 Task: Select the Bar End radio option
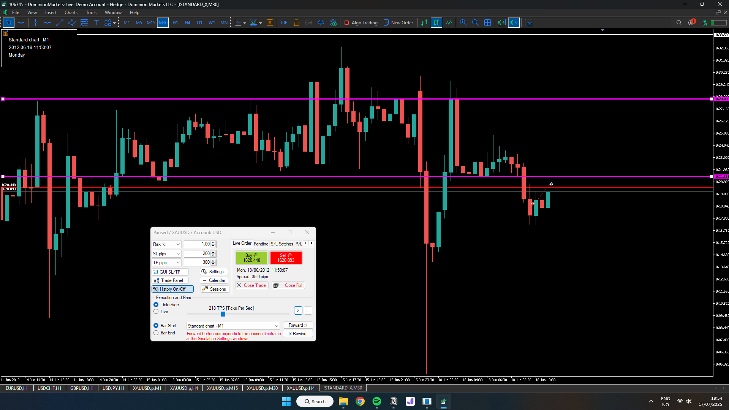coord(156,333)
